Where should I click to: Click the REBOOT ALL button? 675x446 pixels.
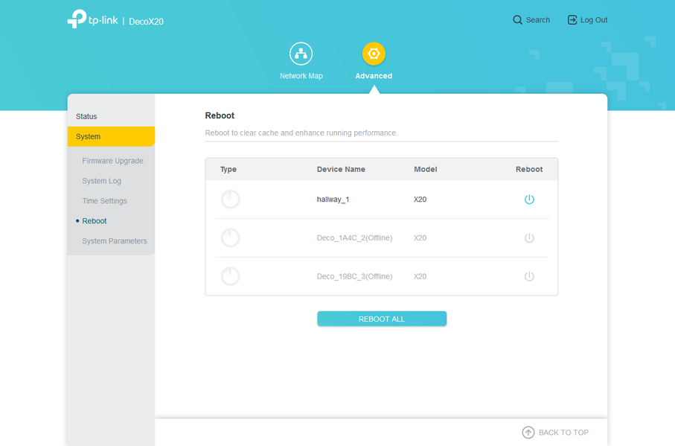coord(382,319)
